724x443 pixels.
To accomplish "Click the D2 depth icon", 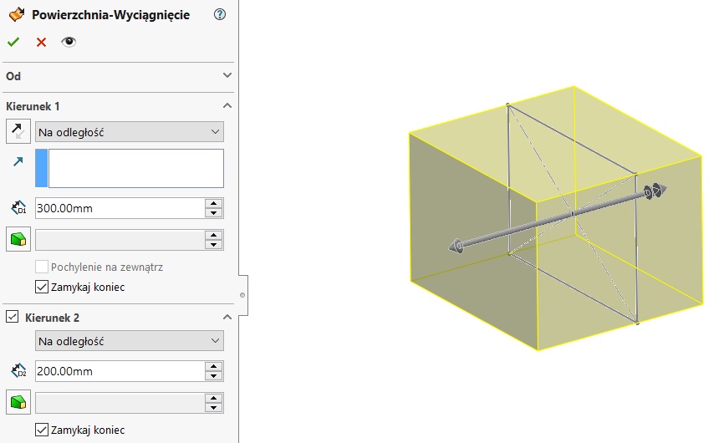I will 18,370.
